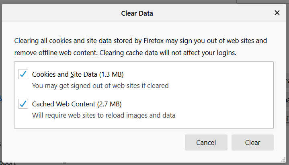Click the Clear button to confirm

click(252, 143)
